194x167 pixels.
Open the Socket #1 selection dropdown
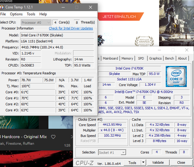(112, 152)
